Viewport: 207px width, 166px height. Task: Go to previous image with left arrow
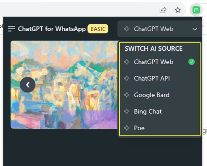coord(27,85)
